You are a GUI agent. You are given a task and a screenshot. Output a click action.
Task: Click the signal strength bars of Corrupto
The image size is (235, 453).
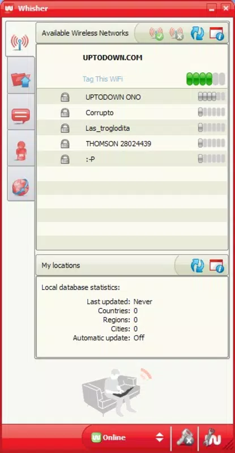click(x=211, y=112)
